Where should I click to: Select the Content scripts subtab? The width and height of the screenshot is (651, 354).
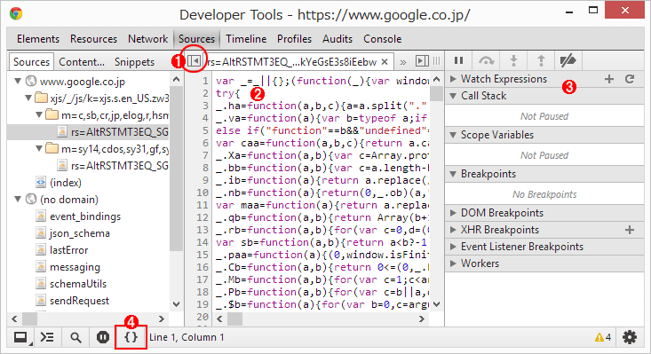click(82, 62)
